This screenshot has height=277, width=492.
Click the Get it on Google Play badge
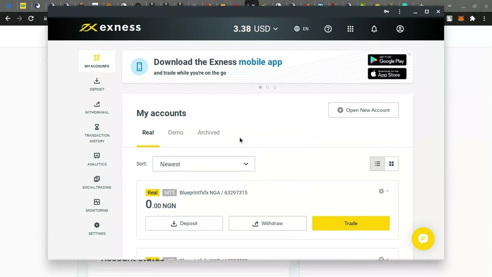[387, 60]
